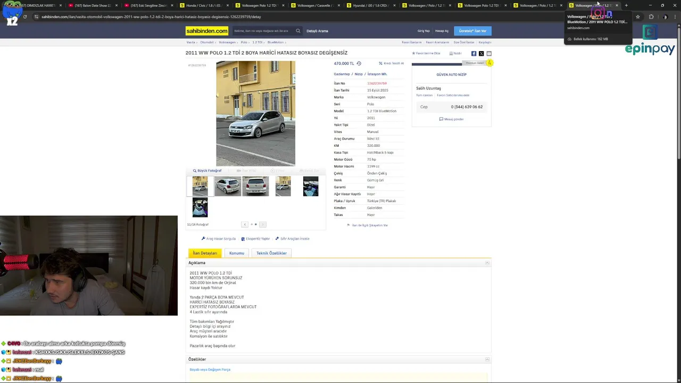Select the second photo pagination dot

click(255, 224)
